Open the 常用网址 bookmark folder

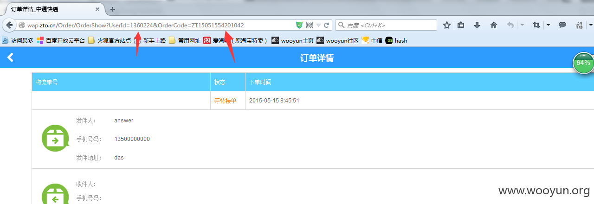click(x=185, y=40)
